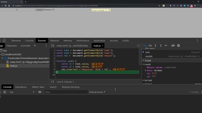
Task: Select main.js in the file tree
Action: tap(14, 66)
